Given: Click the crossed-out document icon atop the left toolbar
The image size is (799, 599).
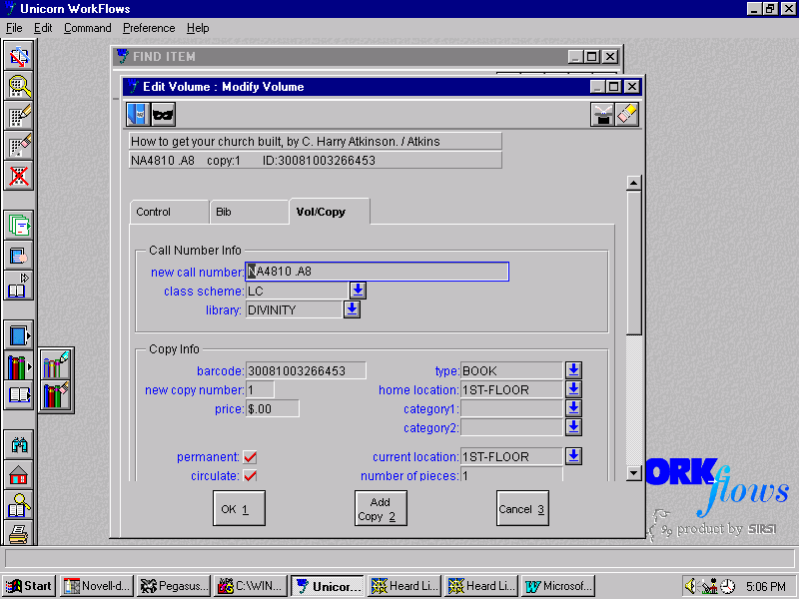Looking at the screenshot, I should 19,56.
